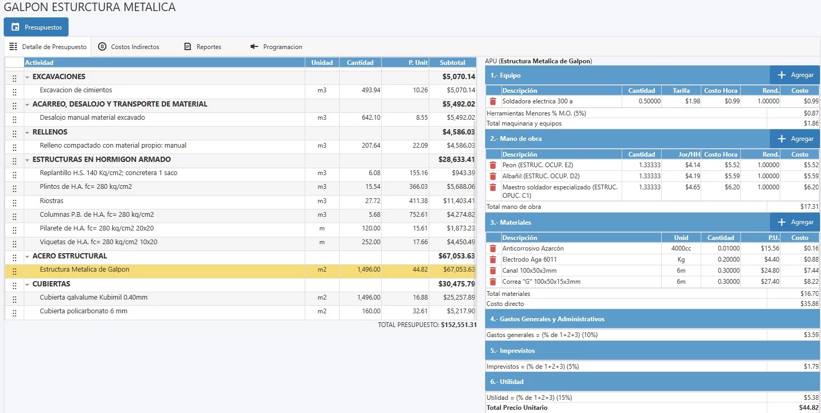
Task: Open the Costos Indirectos tab
Action: [129, 47]
